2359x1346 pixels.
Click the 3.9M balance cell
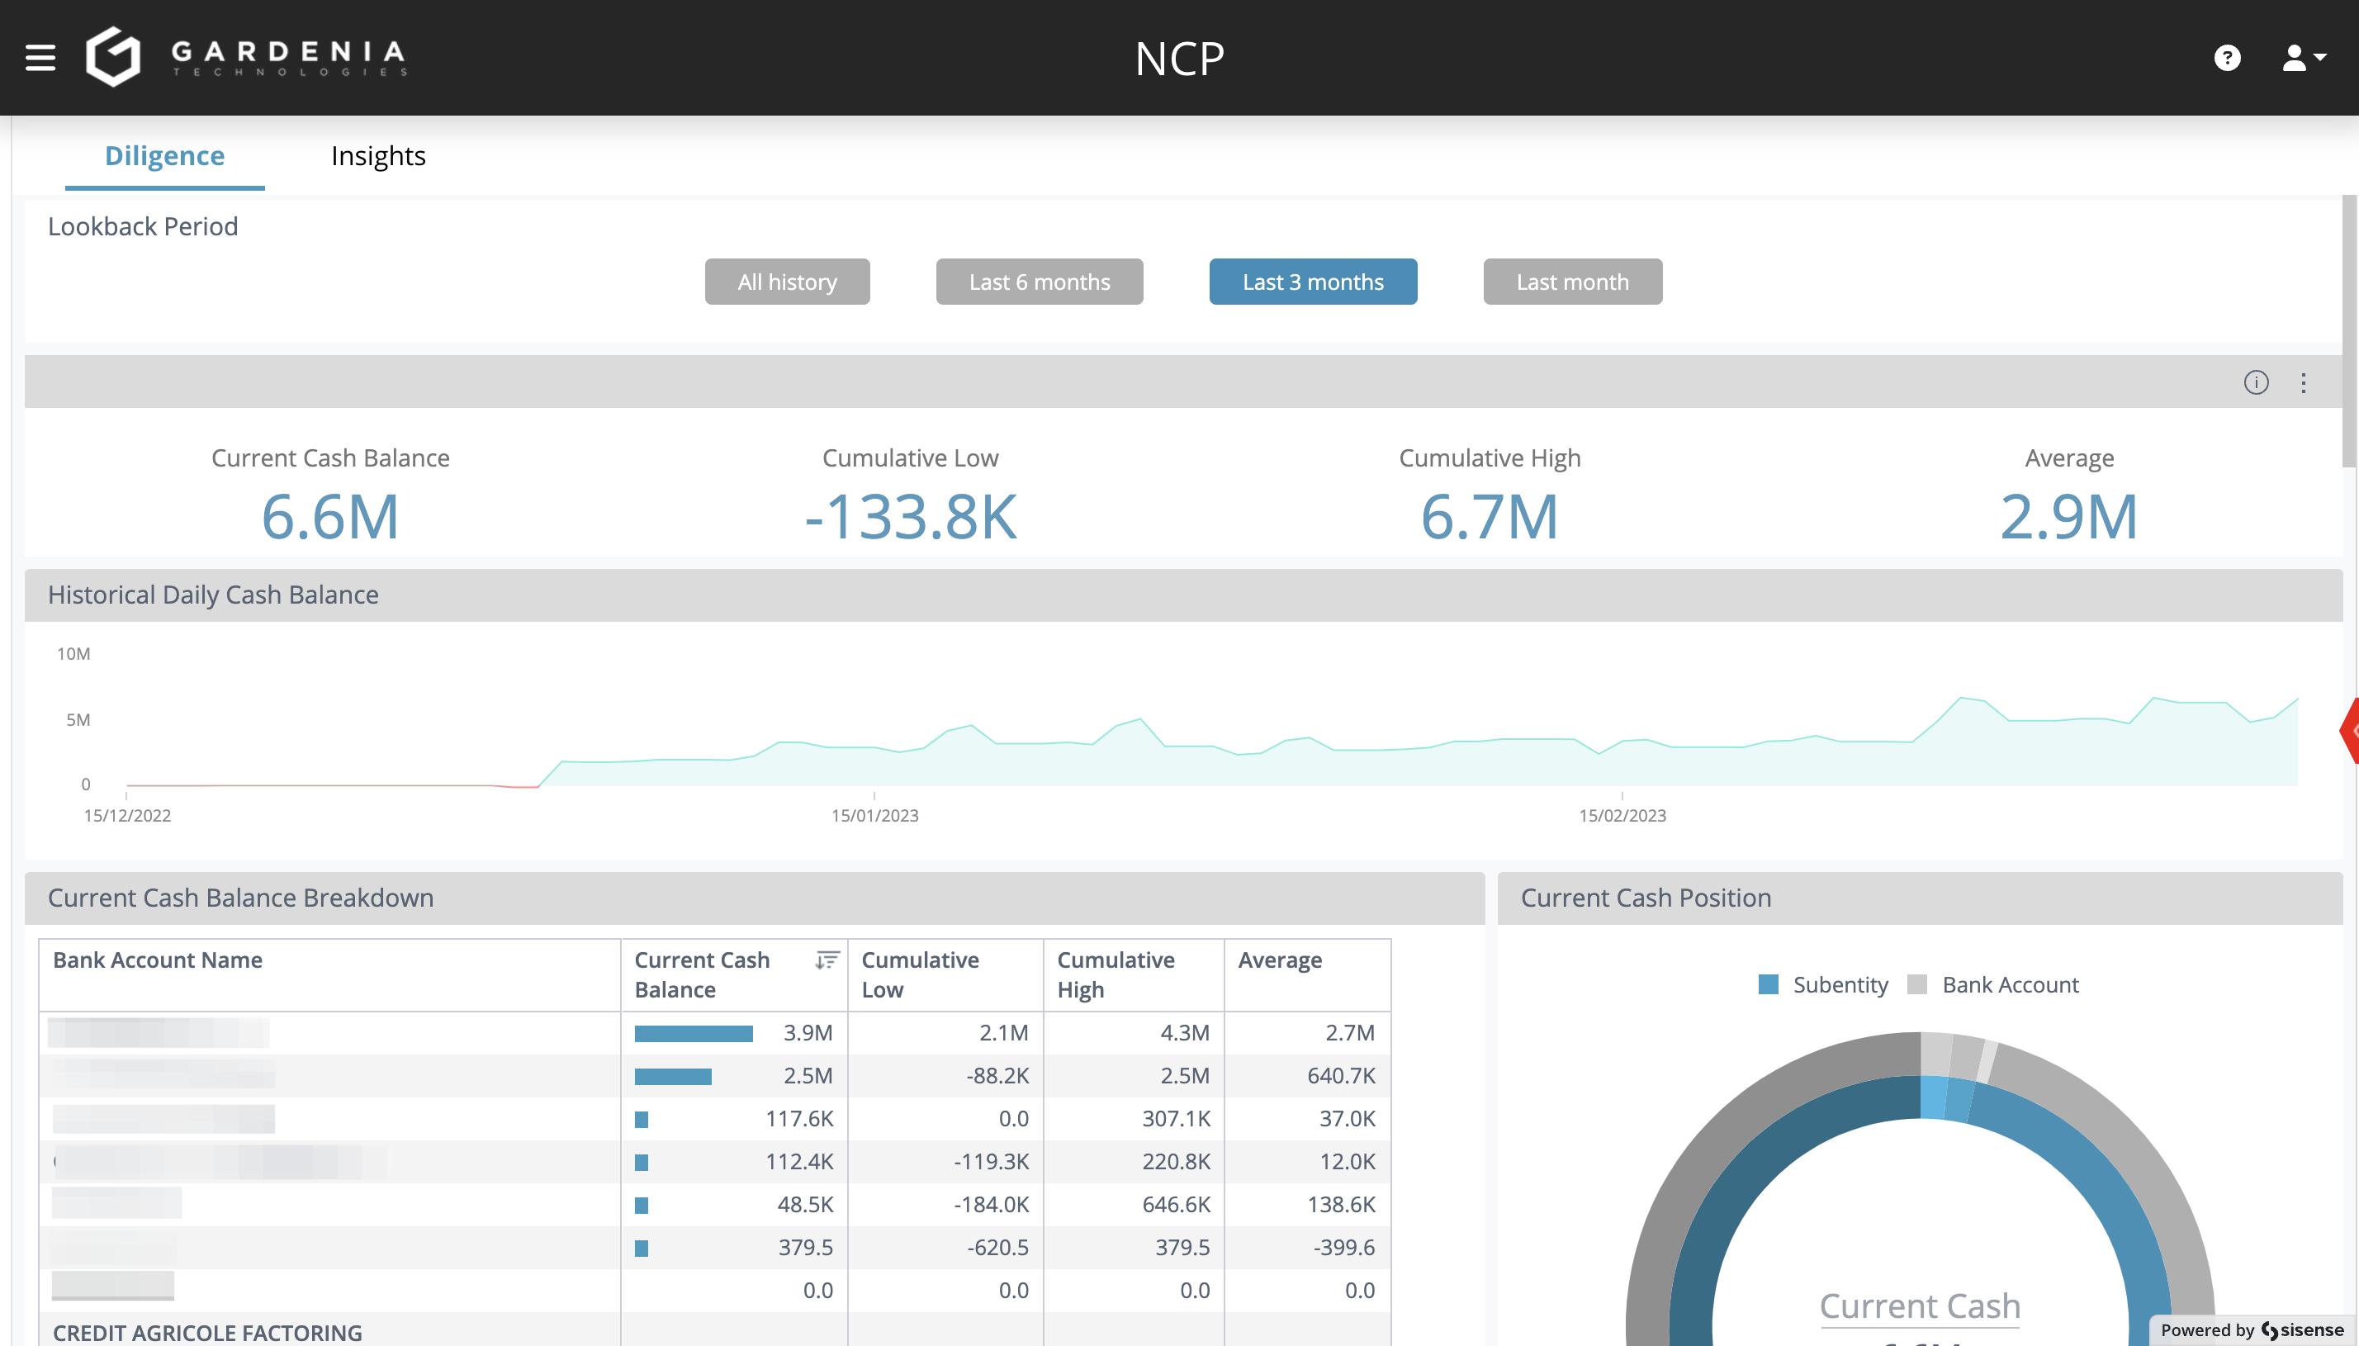click(x=734, y=1032)
